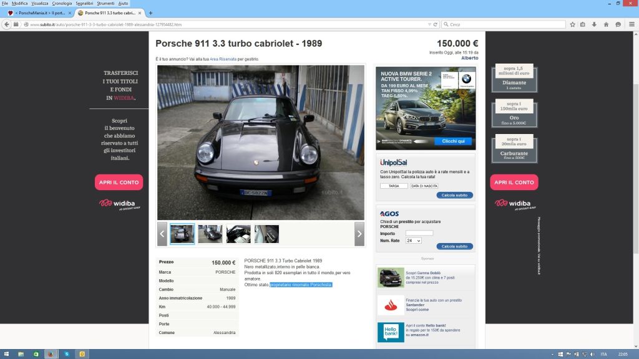
Task: Open the File menu
Action: (x=5, y=3)
